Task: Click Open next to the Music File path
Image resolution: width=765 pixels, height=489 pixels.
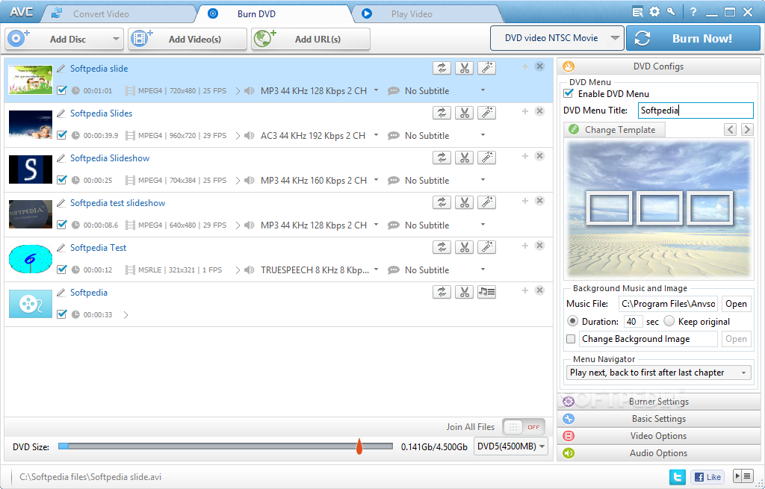Action: click(x=736, y=304)
